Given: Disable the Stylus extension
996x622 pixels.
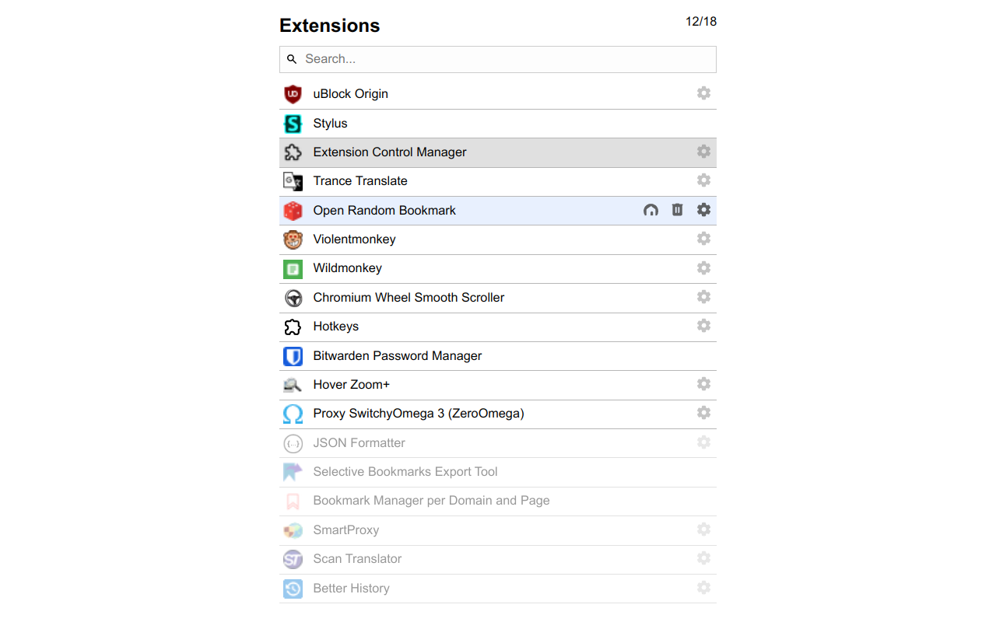Looking at the screenshot, I should pyautogui.click(x=330, y=124).
